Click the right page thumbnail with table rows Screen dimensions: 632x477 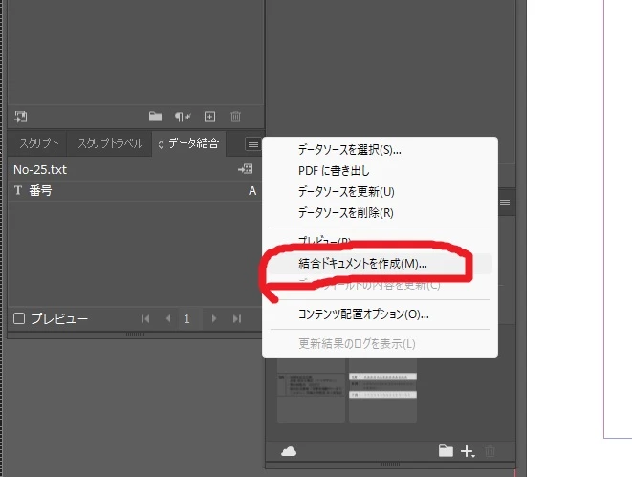pos(382,391)
